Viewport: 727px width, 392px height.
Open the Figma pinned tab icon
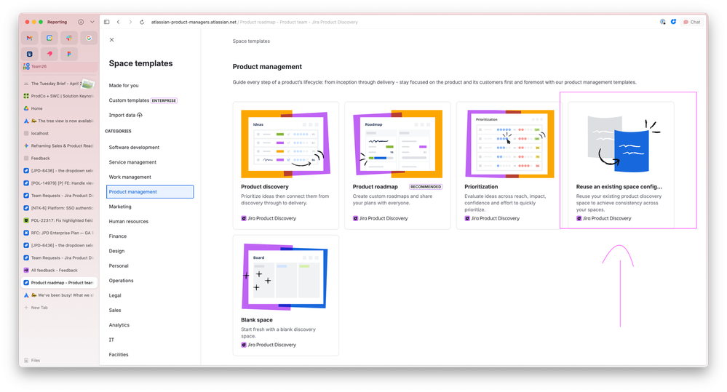(x=68, y=54)
